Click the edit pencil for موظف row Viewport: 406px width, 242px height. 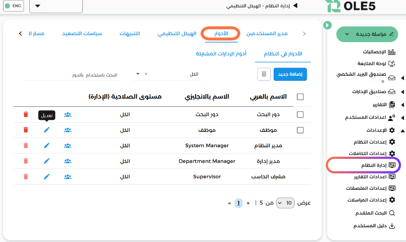point(46,130)
